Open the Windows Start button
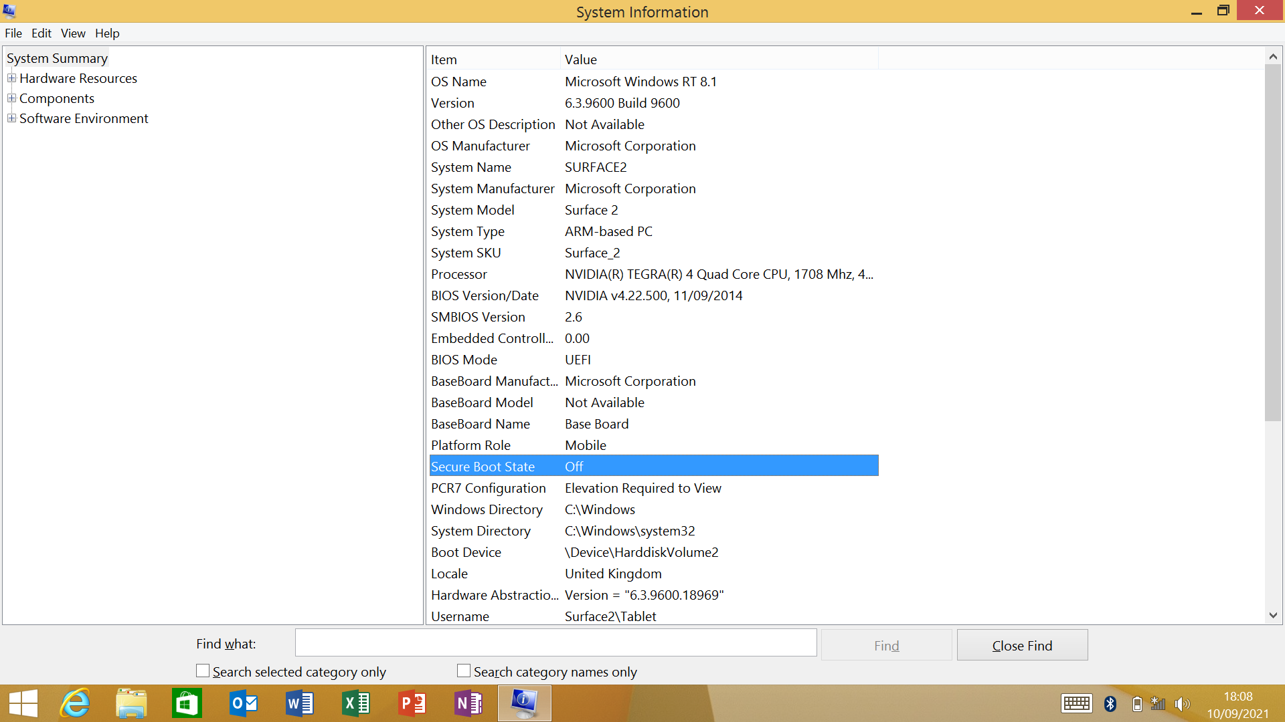Image resolution: width=1285 pixels, height=722 pixels. pos(23,703)
